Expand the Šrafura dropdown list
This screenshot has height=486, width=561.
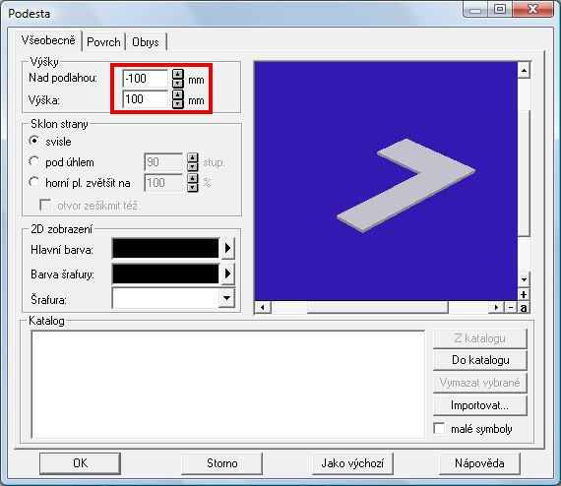[x=226, y=297]
